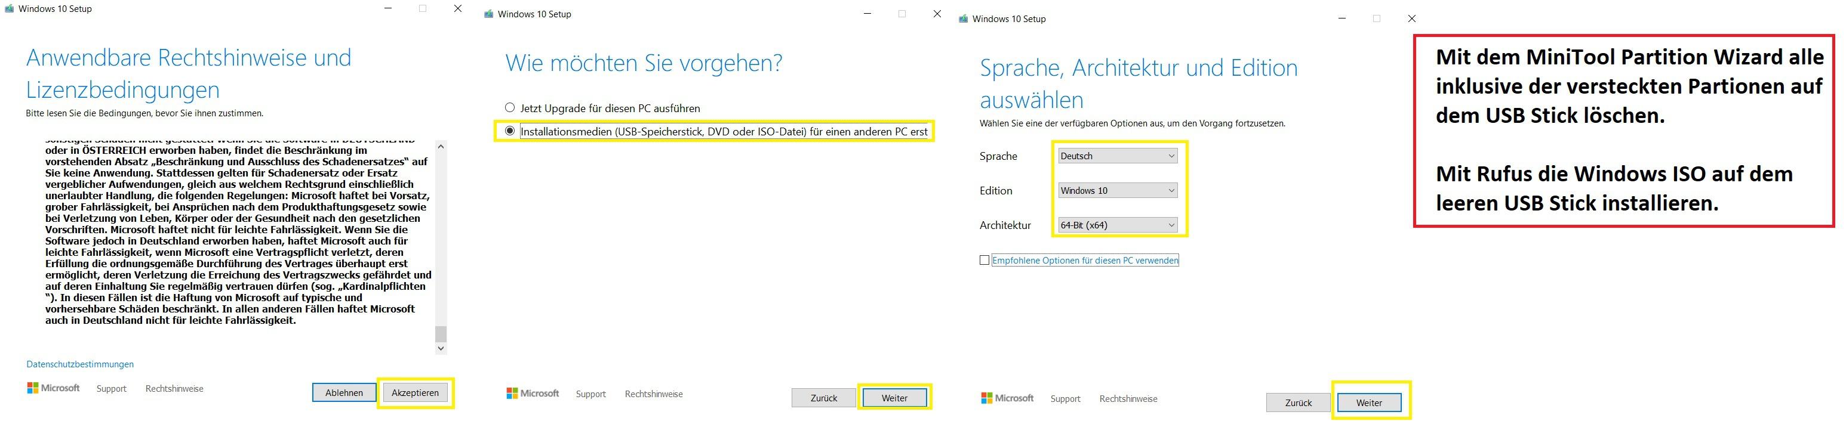1846x421 pixels.
Task: Click Zurück in language selection window
Action: click(x=1298, y=403)
